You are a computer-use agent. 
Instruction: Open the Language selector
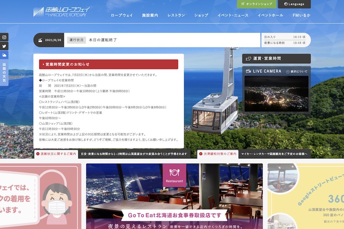coord(294,4)
